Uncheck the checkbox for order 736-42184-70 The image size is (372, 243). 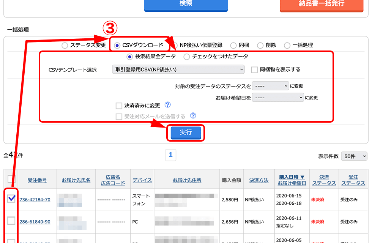(x=11, y=198)
